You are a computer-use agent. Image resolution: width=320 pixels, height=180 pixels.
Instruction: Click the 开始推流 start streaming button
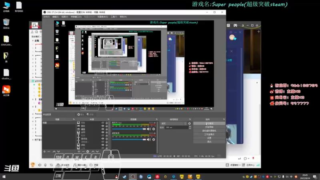(209, 124)
